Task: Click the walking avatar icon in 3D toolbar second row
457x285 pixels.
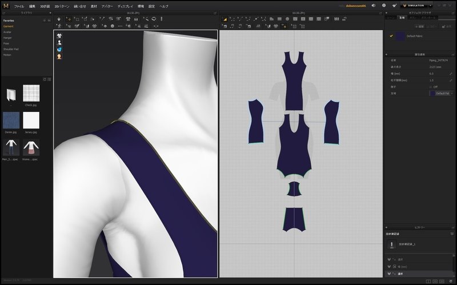Action: [59, 26]
